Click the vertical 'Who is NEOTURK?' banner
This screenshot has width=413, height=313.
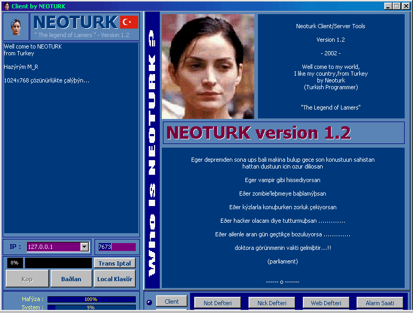tap(152, 150)
